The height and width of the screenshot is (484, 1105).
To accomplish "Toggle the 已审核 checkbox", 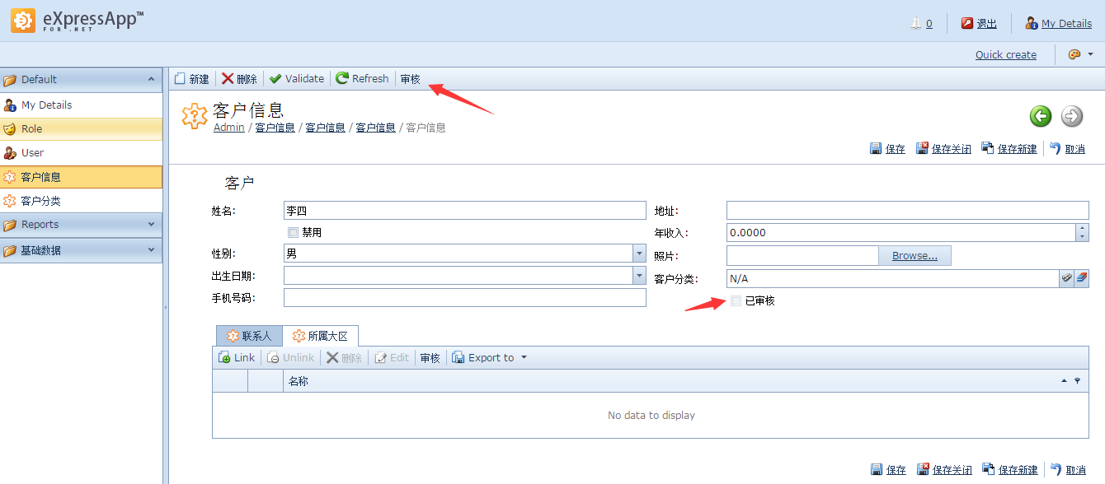I will click(x=736, y=301).
